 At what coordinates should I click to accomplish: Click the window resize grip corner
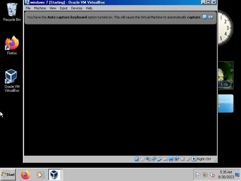[x=215, y=160]
